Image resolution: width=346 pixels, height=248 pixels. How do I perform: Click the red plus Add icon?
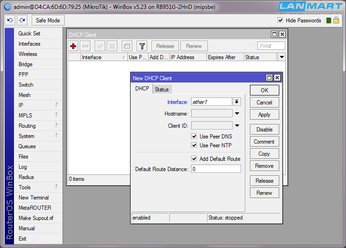tap(73, 46)
